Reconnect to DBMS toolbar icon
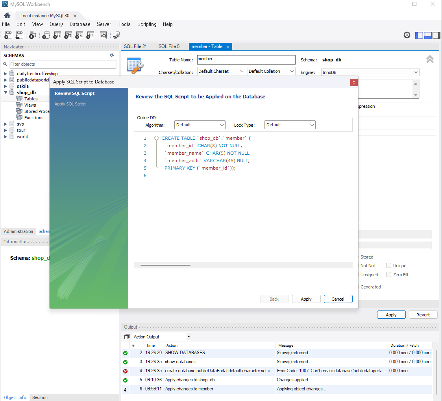This screenshot has width=442, height=401. click(117, 35)
